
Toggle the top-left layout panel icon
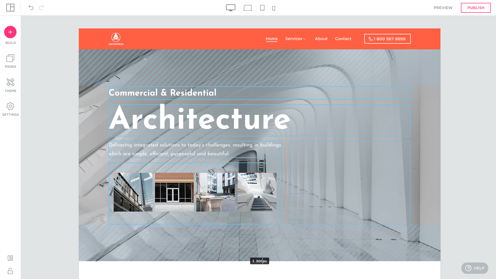10,8
